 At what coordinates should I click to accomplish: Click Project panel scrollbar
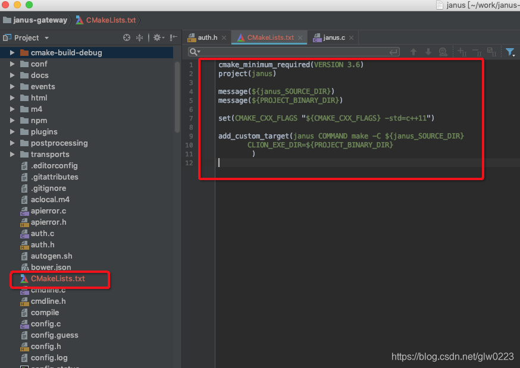coord(177,97)
